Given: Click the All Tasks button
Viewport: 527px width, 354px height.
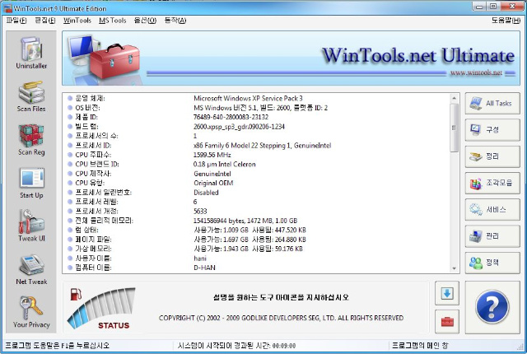Looking at the screenshot, I should (492, 104).
